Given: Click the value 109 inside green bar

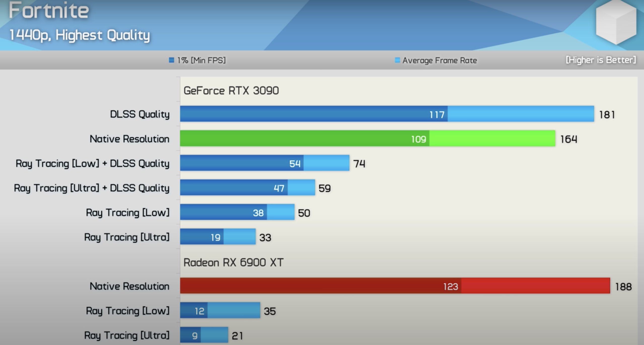Looking at the screenshot, I should tap(419, 139).
